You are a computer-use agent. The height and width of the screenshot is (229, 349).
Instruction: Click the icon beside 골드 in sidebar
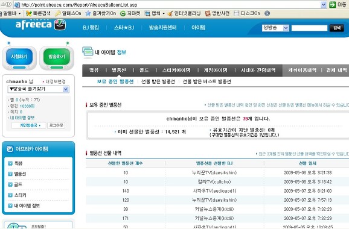10,184
